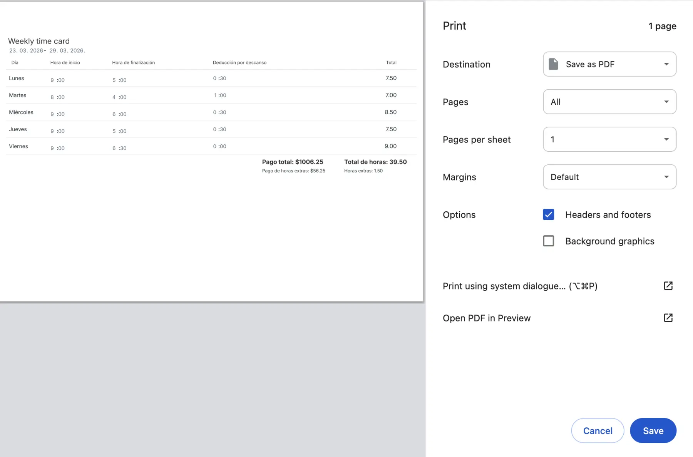Click the Save button
Viewport: 693px width, 457px height.
click(653, 430)
